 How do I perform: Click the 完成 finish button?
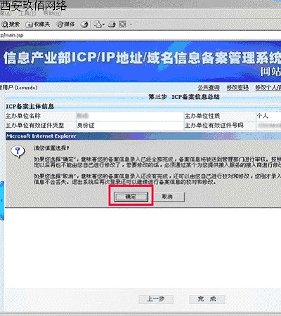coord(207,299)
